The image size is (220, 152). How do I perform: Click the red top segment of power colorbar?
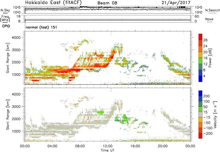tap(200, 37)
